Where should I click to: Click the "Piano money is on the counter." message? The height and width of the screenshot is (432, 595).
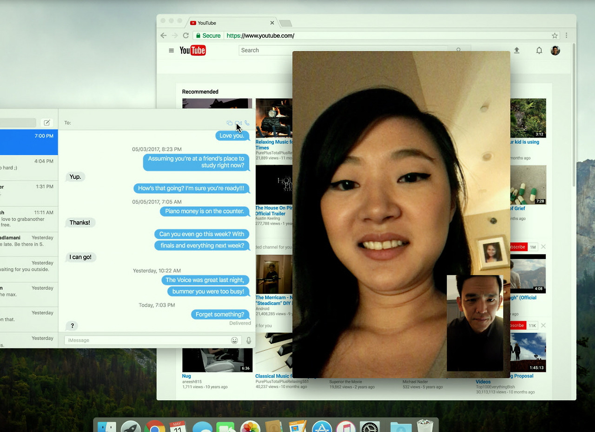pos(205,211)
